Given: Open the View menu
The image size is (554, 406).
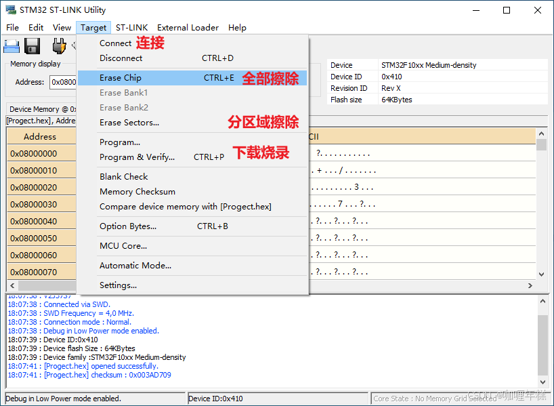Looking at the screenshot, I should (x=62, y=28).
